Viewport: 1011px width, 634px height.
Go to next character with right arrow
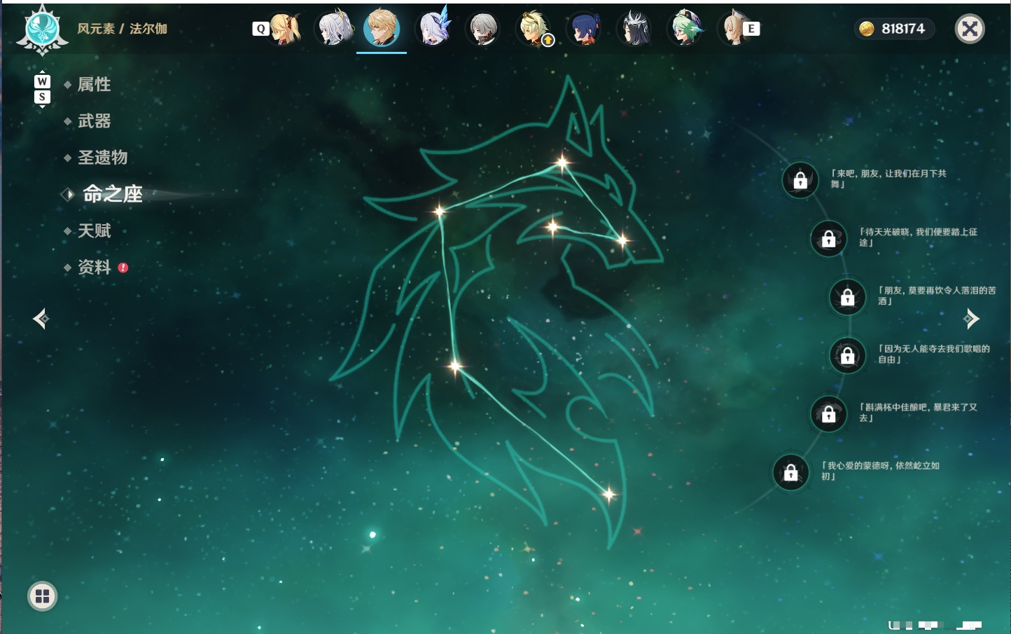coord(971,319)
